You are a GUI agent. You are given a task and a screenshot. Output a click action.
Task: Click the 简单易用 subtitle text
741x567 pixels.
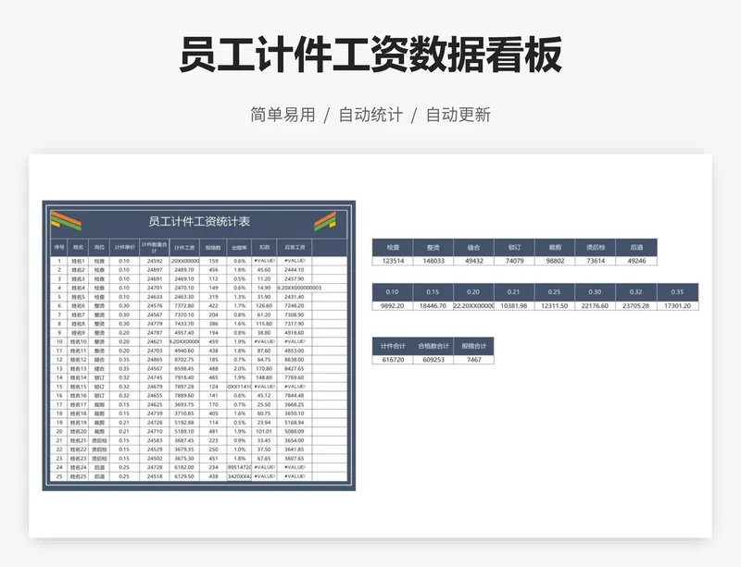click(x=283, y=115)
